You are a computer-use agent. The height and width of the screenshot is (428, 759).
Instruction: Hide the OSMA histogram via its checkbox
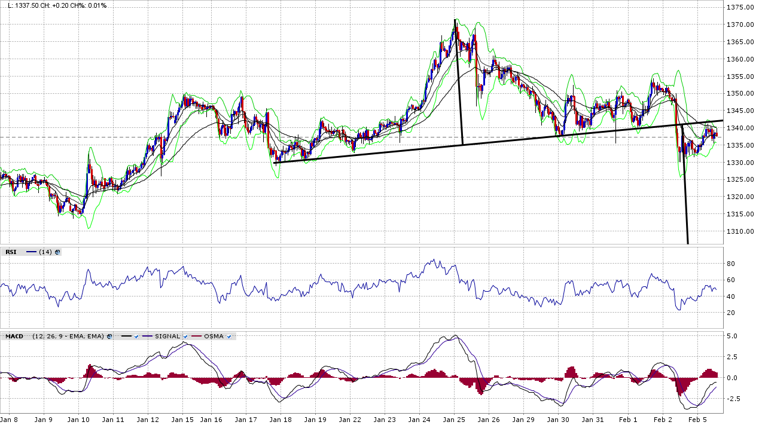tap(229, 337)
